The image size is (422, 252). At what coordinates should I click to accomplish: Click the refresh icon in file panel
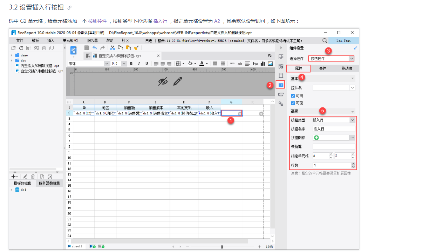pyautogui.click(x=21, y=48)
